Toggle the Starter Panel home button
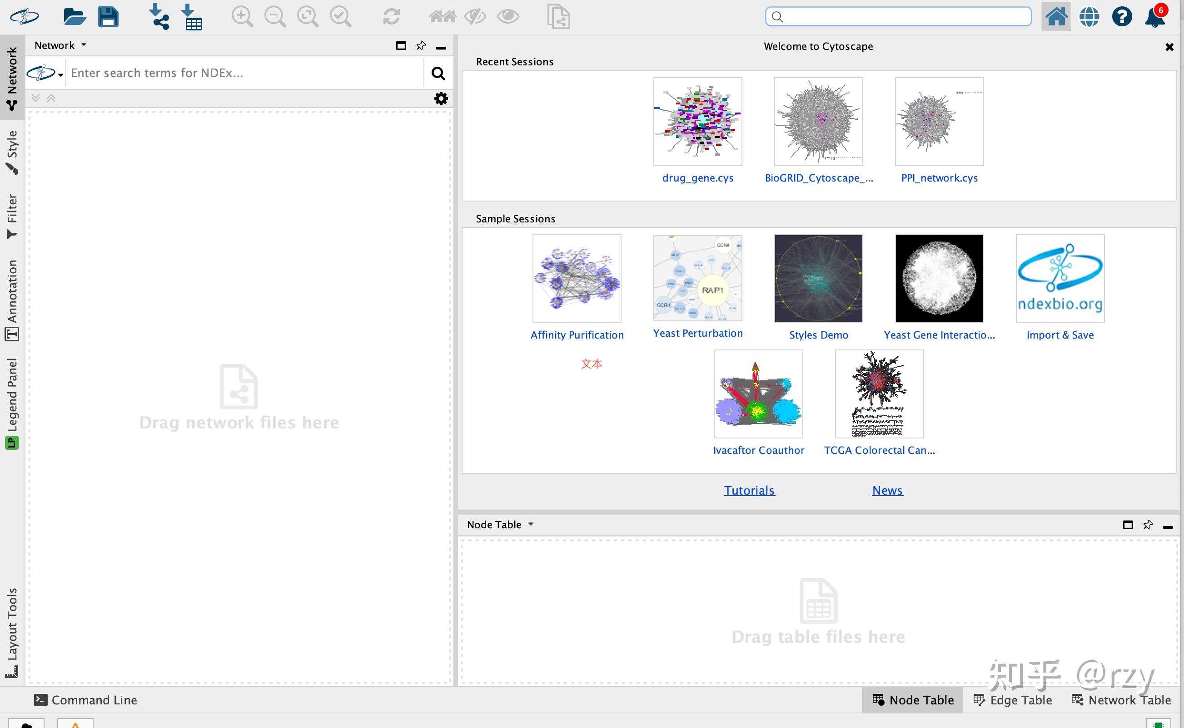 pos(1056,17)
